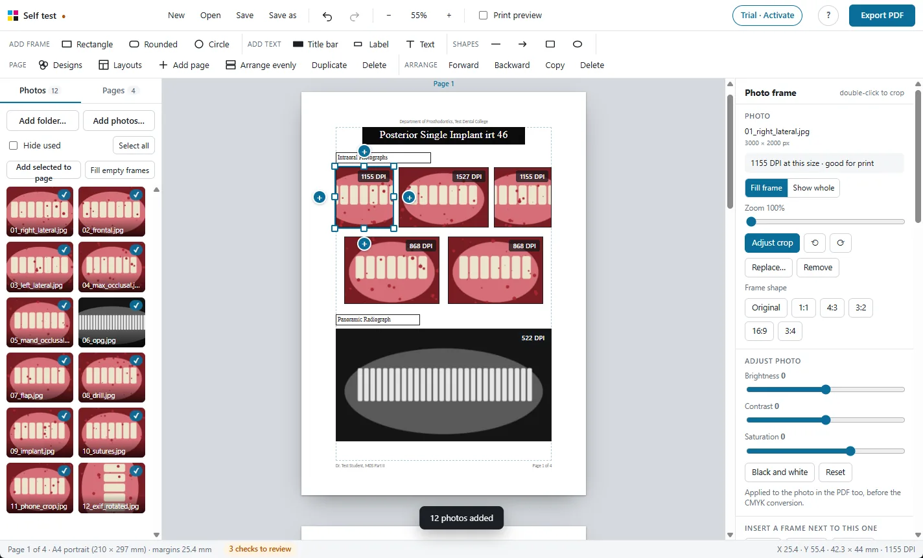This screenshot has width=923, height=558.
Task: Add a Circle frame
Action: click(212, 44)
